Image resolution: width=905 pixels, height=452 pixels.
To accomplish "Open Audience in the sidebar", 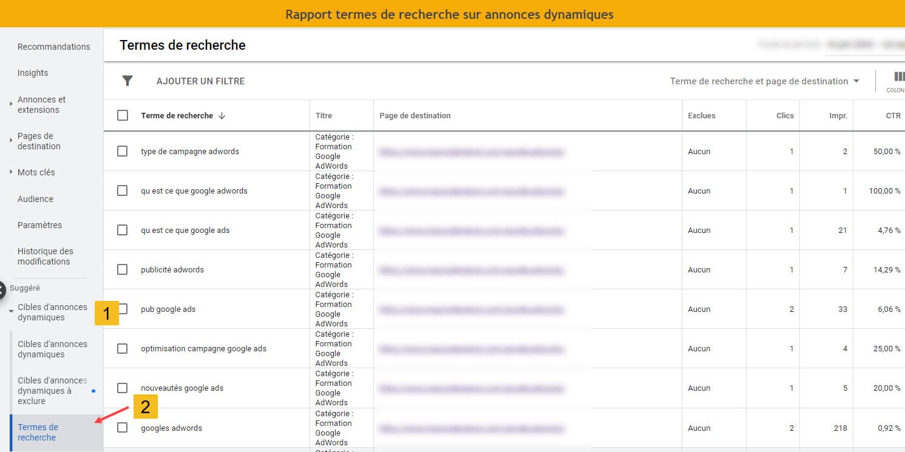I will (x=35, y=199).
